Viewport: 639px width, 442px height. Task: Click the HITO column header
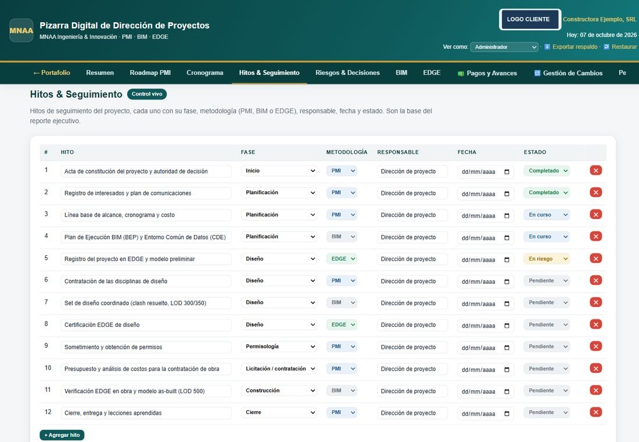click(67, 152)
